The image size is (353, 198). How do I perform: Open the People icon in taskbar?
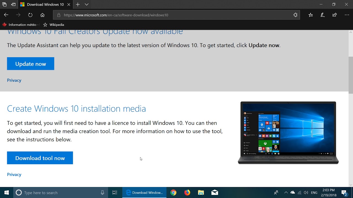tap(276, 193)
